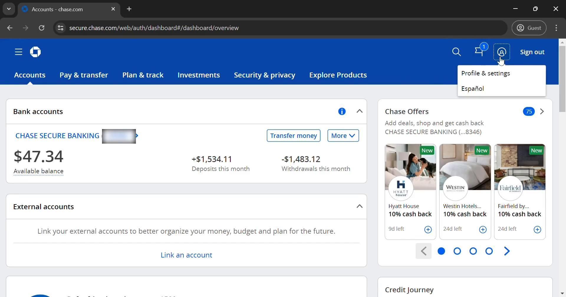Open the site search magnifier

(x=456, y=52)
